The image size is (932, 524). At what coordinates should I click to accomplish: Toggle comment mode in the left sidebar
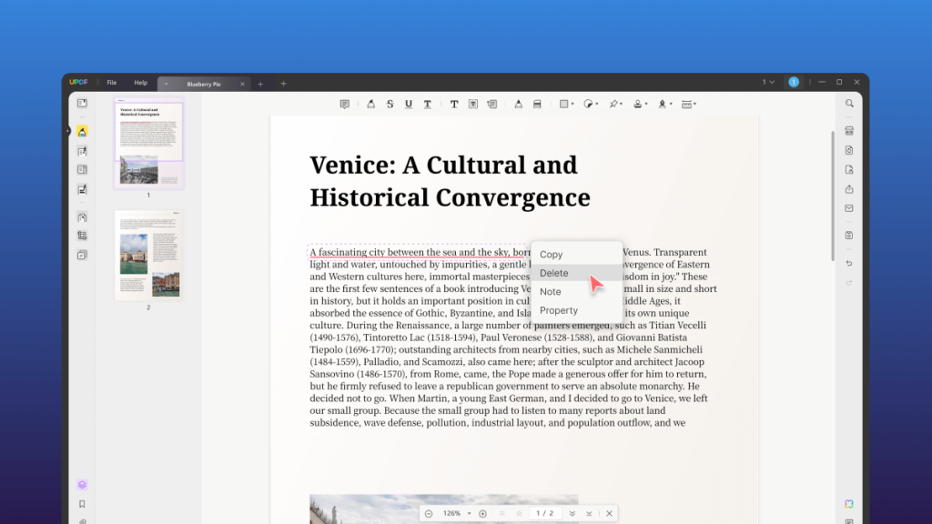click(82, 132)
